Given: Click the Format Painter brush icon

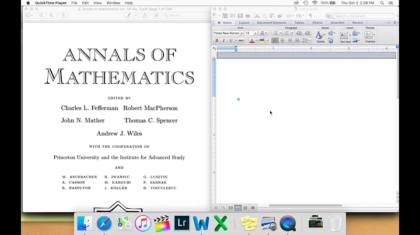Looking at the screenshot, I should (x=279, y=16).
